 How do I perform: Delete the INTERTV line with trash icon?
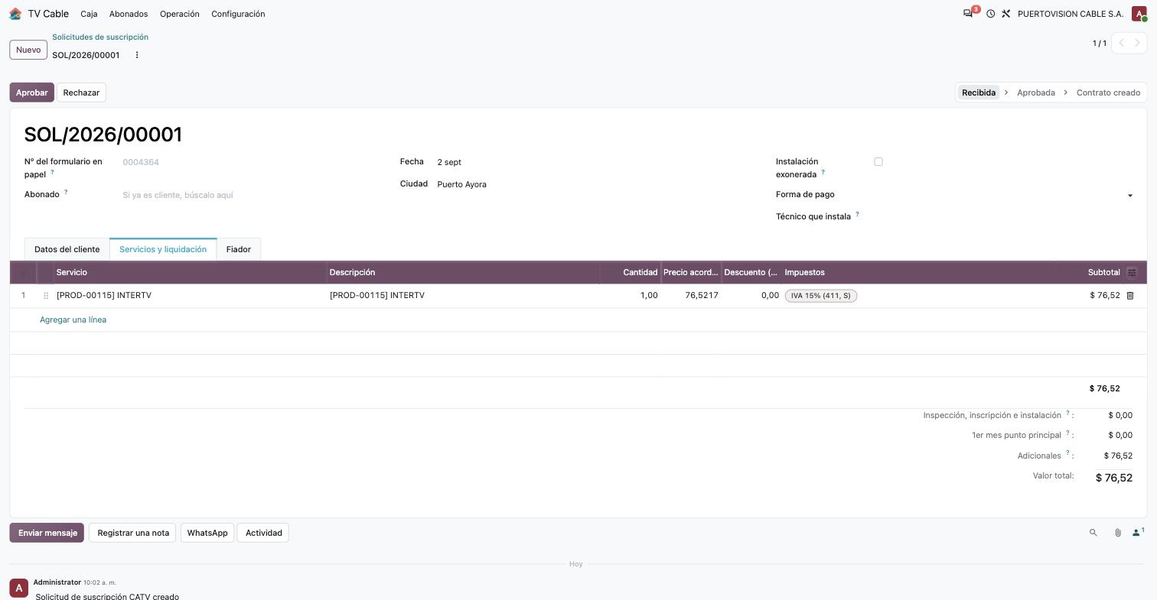[x=1130, y=296]
